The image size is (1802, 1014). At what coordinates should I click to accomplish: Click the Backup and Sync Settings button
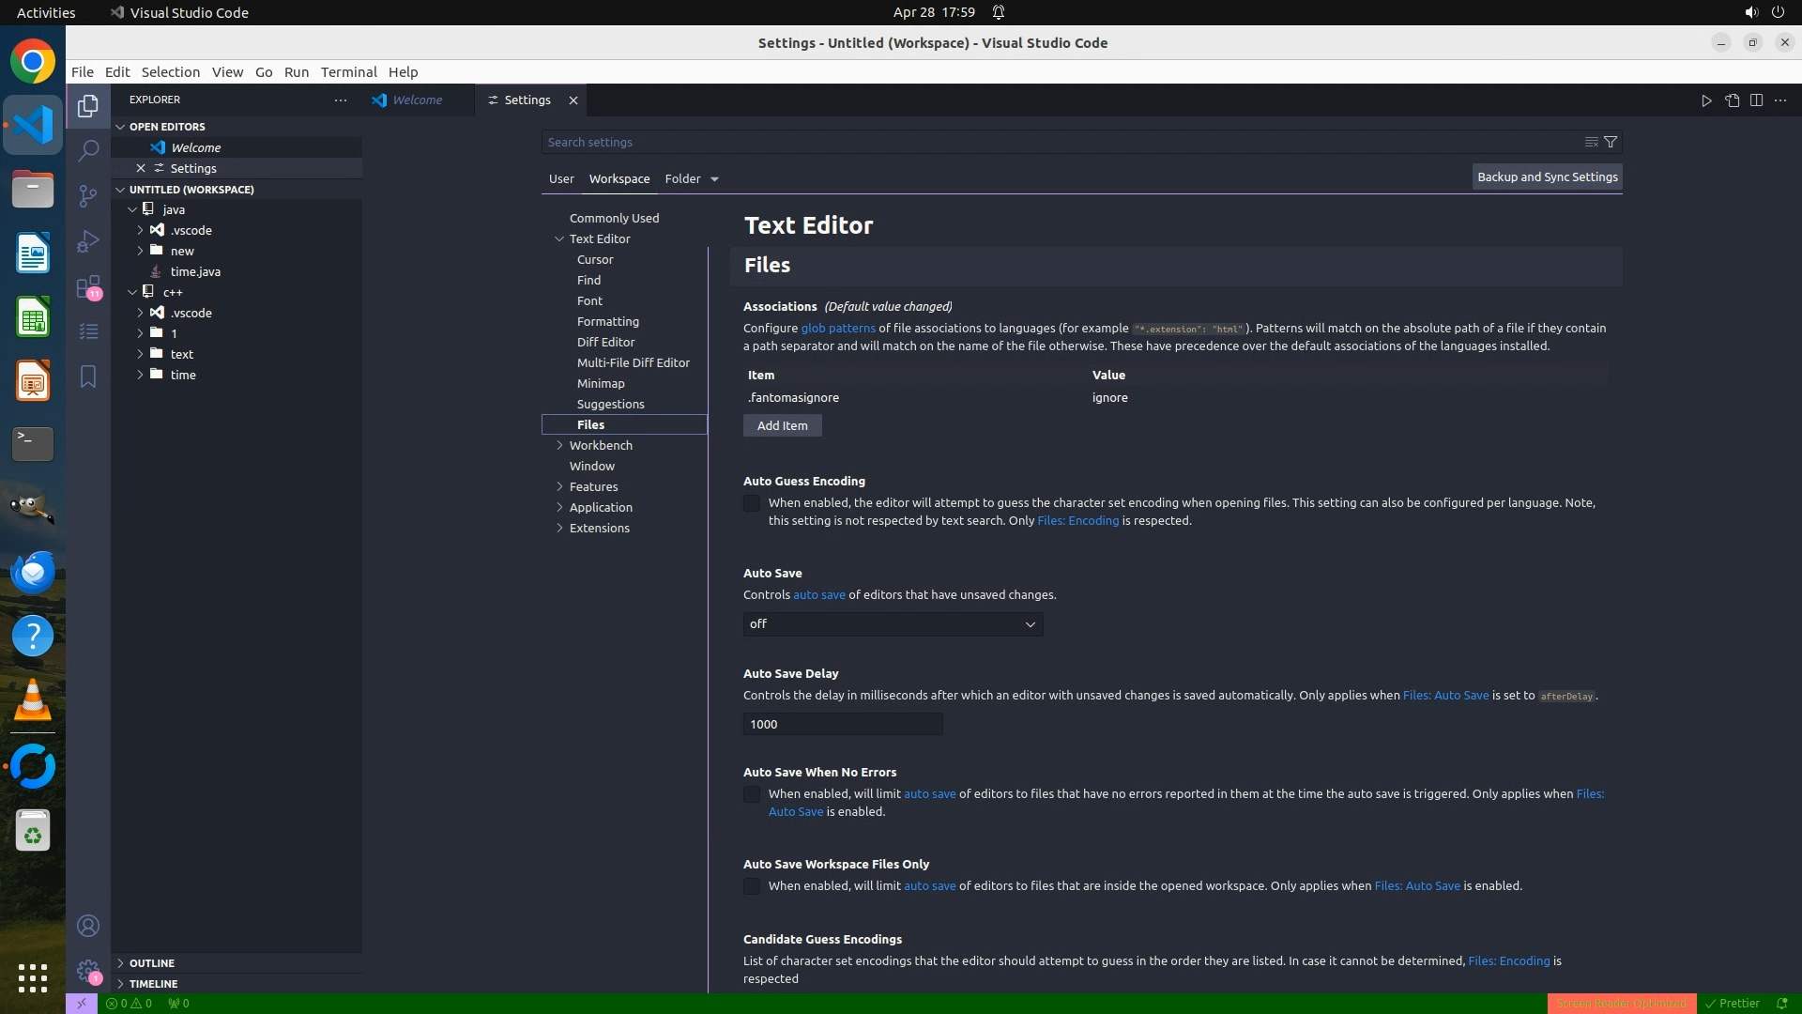point(1547,177)
